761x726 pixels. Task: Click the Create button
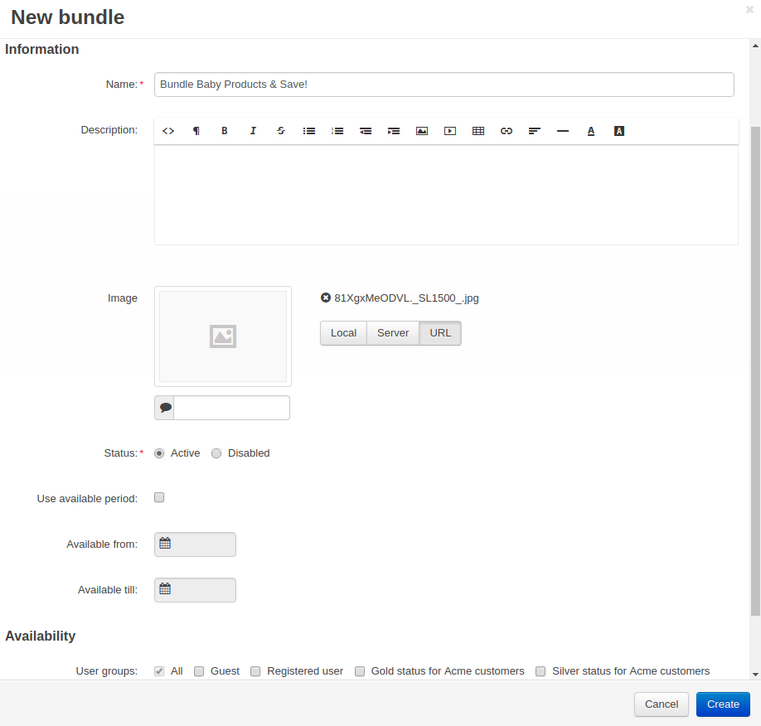[723, 704]
